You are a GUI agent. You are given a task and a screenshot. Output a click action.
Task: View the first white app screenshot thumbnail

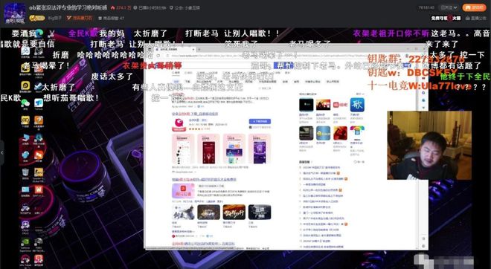[183, 149]
